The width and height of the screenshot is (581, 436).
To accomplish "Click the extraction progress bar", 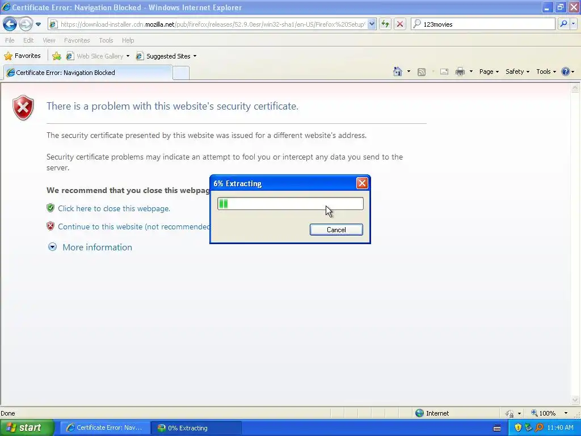I will pos(290,204).
